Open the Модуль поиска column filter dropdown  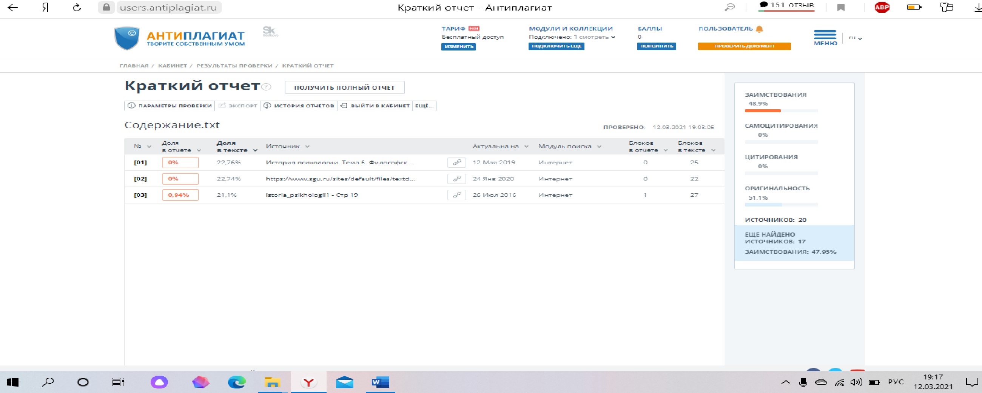click(599, 147)
